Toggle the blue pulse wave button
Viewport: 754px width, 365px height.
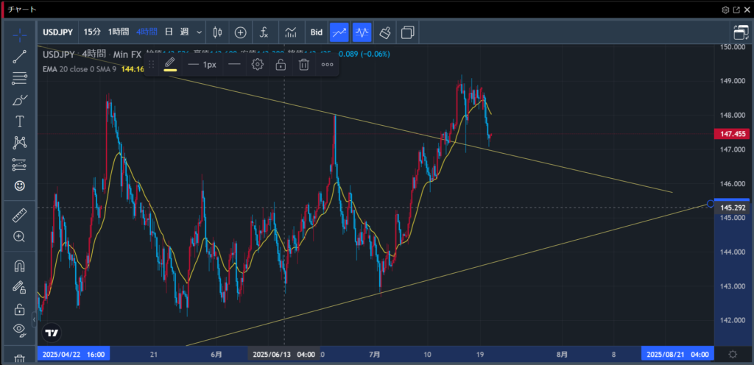pos(362,32)
